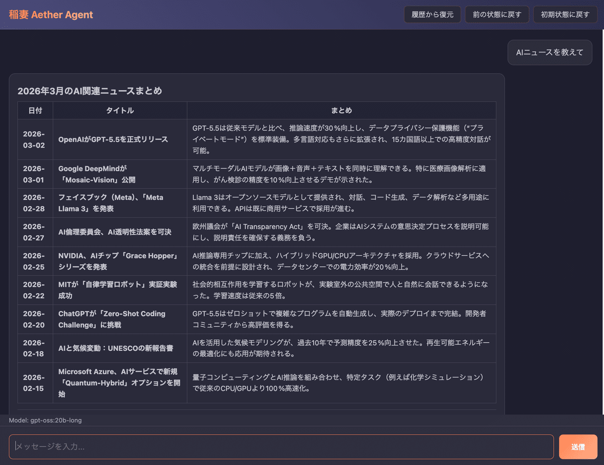The image size is (604, 465).
Task: Focus the メッセージを入力 input field
Action: (281, 446)
